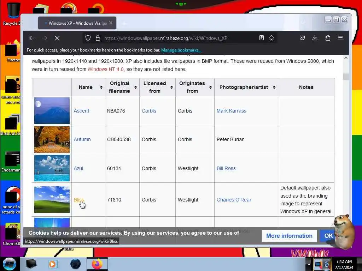This screenshot has height=271, width=362.
Task: Go back using the browser back arrow
Action: click(32, 38)
